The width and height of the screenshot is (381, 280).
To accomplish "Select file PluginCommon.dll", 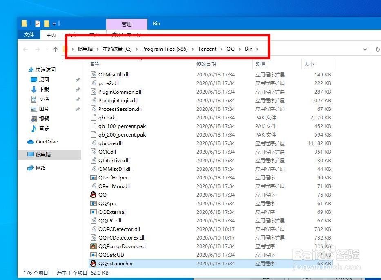I will coord(120,92).
